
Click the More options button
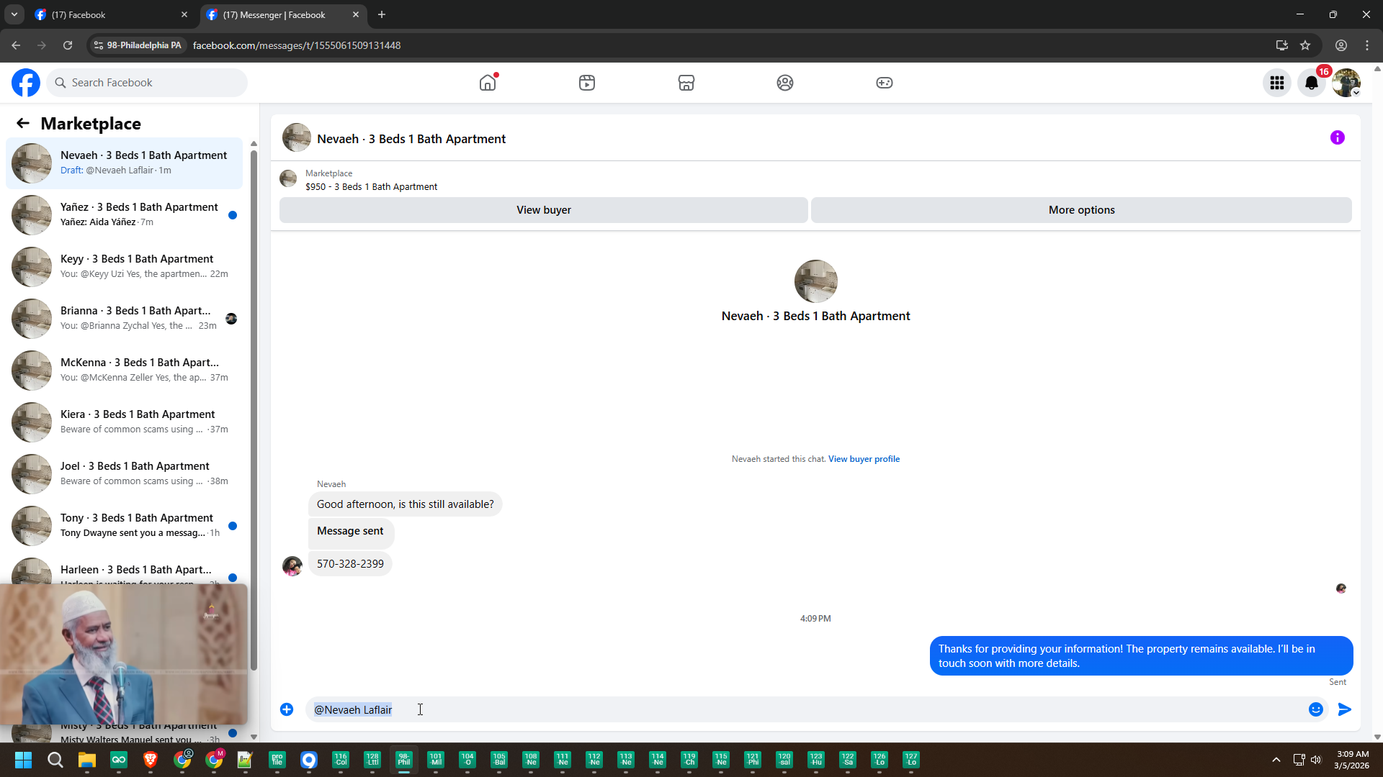(x=1081, y=210)
